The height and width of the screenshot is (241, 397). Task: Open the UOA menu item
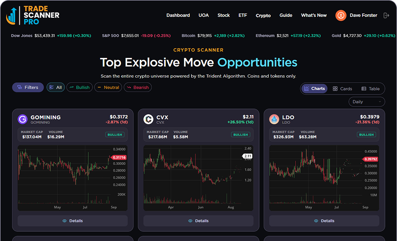click(x=204, y=15)
